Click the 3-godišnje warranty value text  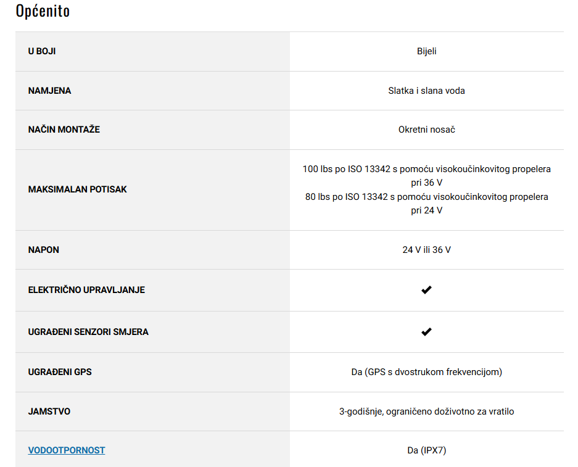426,411
